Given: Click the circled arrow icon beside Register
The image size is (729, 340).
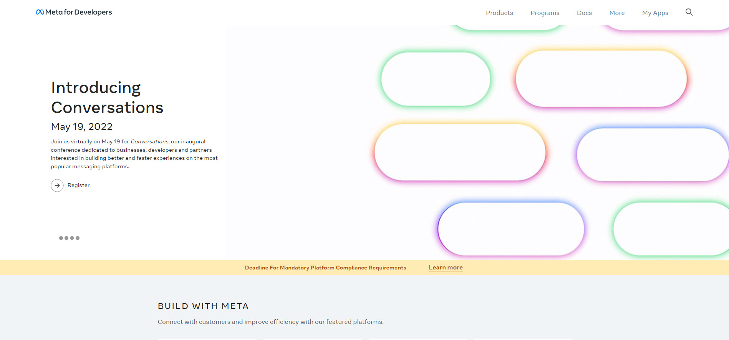Looking at the screenshot, I should [x=57, y=186].
